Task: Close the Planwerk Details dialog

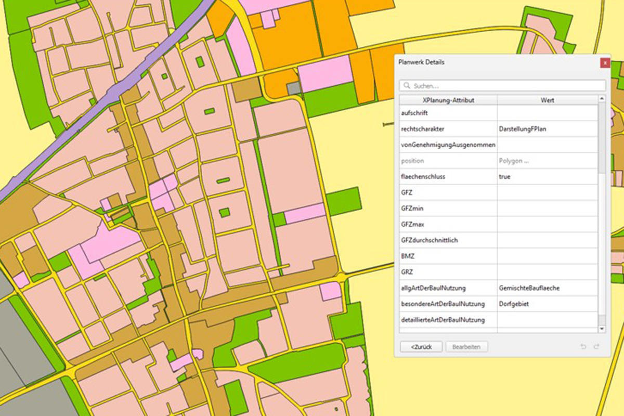Action: pyautogui.click(x=605, y=62)
